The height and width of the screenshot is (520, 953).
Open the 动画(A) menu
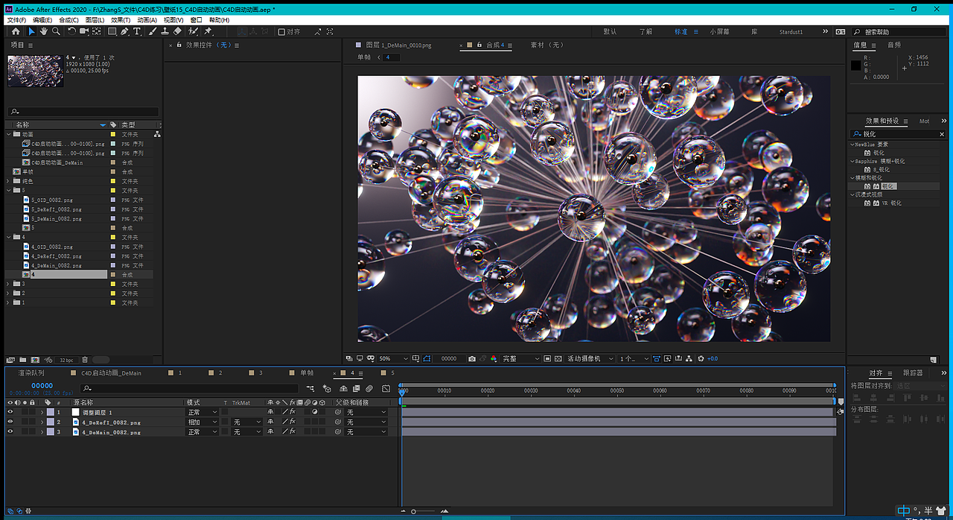(147, 20)
